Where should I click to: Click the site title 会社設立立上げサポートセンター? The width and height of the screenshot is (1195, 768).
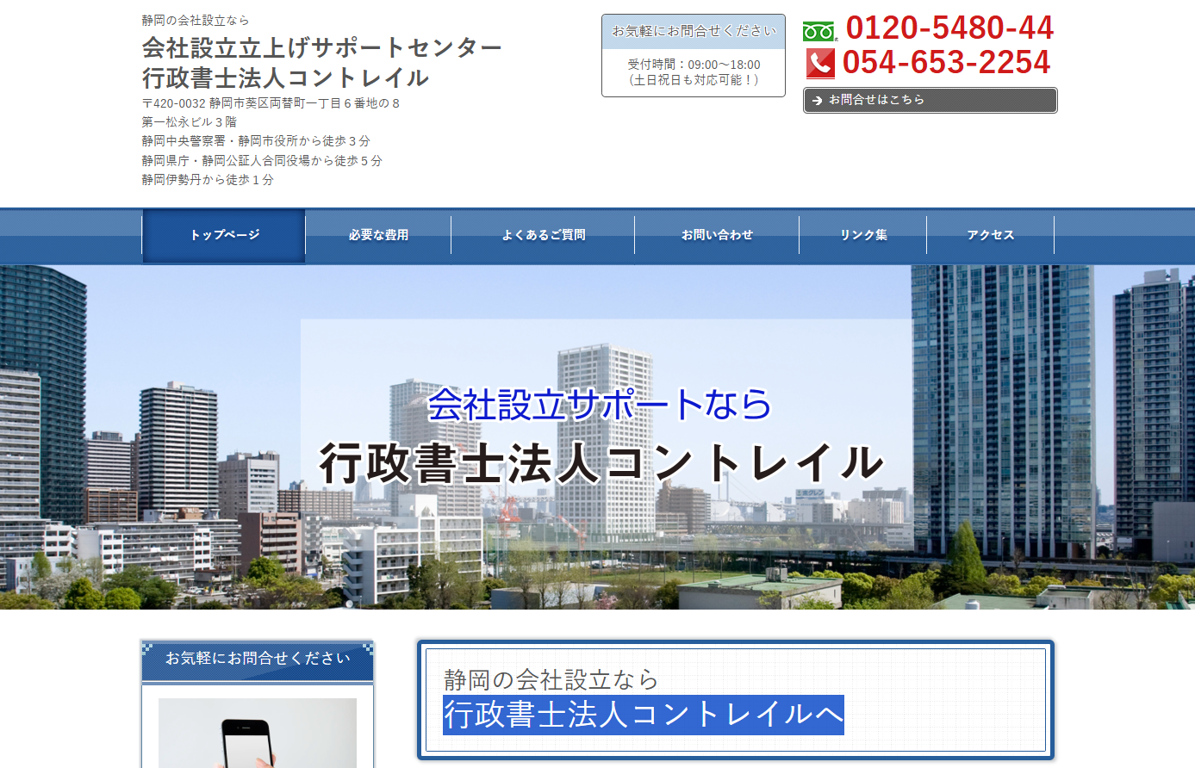tap(322, 47)
